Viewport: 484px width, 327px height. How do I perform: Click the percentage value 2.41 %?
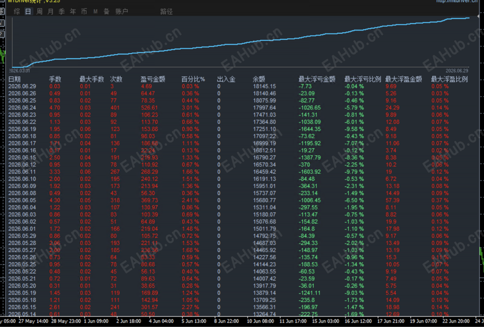pyautogui.click(x=190, y=201)
